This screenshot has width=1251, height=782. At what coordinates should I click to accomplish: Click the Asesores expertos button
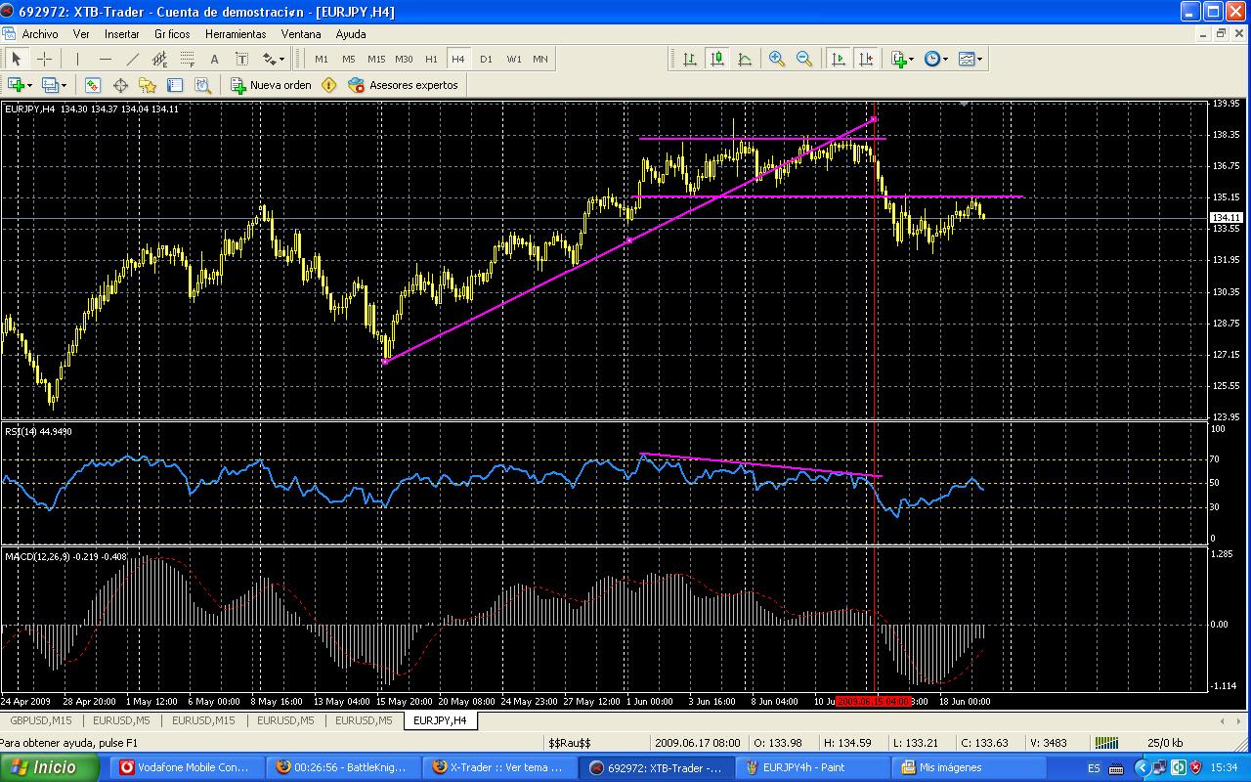pyautogui.click(x=403, y=85)
